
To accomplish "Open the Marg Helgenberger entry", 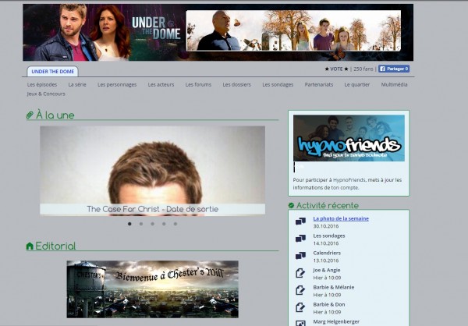I will click(x=336, y=322).
